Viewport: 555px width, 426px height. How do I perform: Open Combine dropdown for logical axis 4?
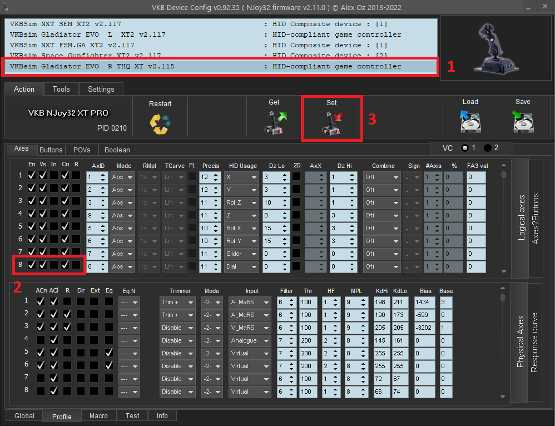(x=381, y=215)
